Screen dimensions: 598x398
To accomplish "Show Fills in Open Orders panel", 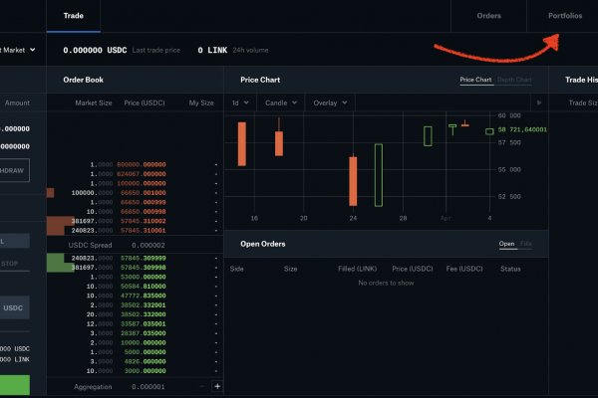I will point(525,244).
